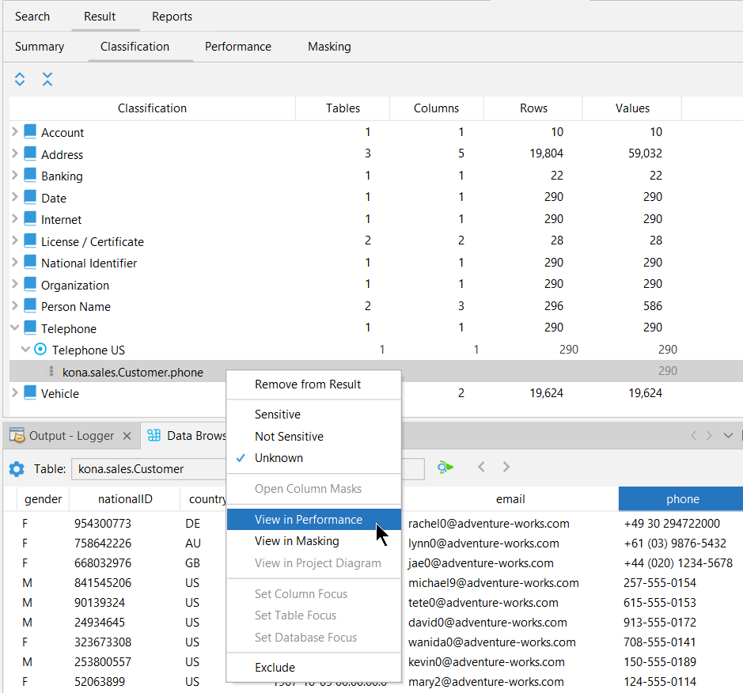
Task: Collapse the Telephone US node
Action: (x=25, y=350)
